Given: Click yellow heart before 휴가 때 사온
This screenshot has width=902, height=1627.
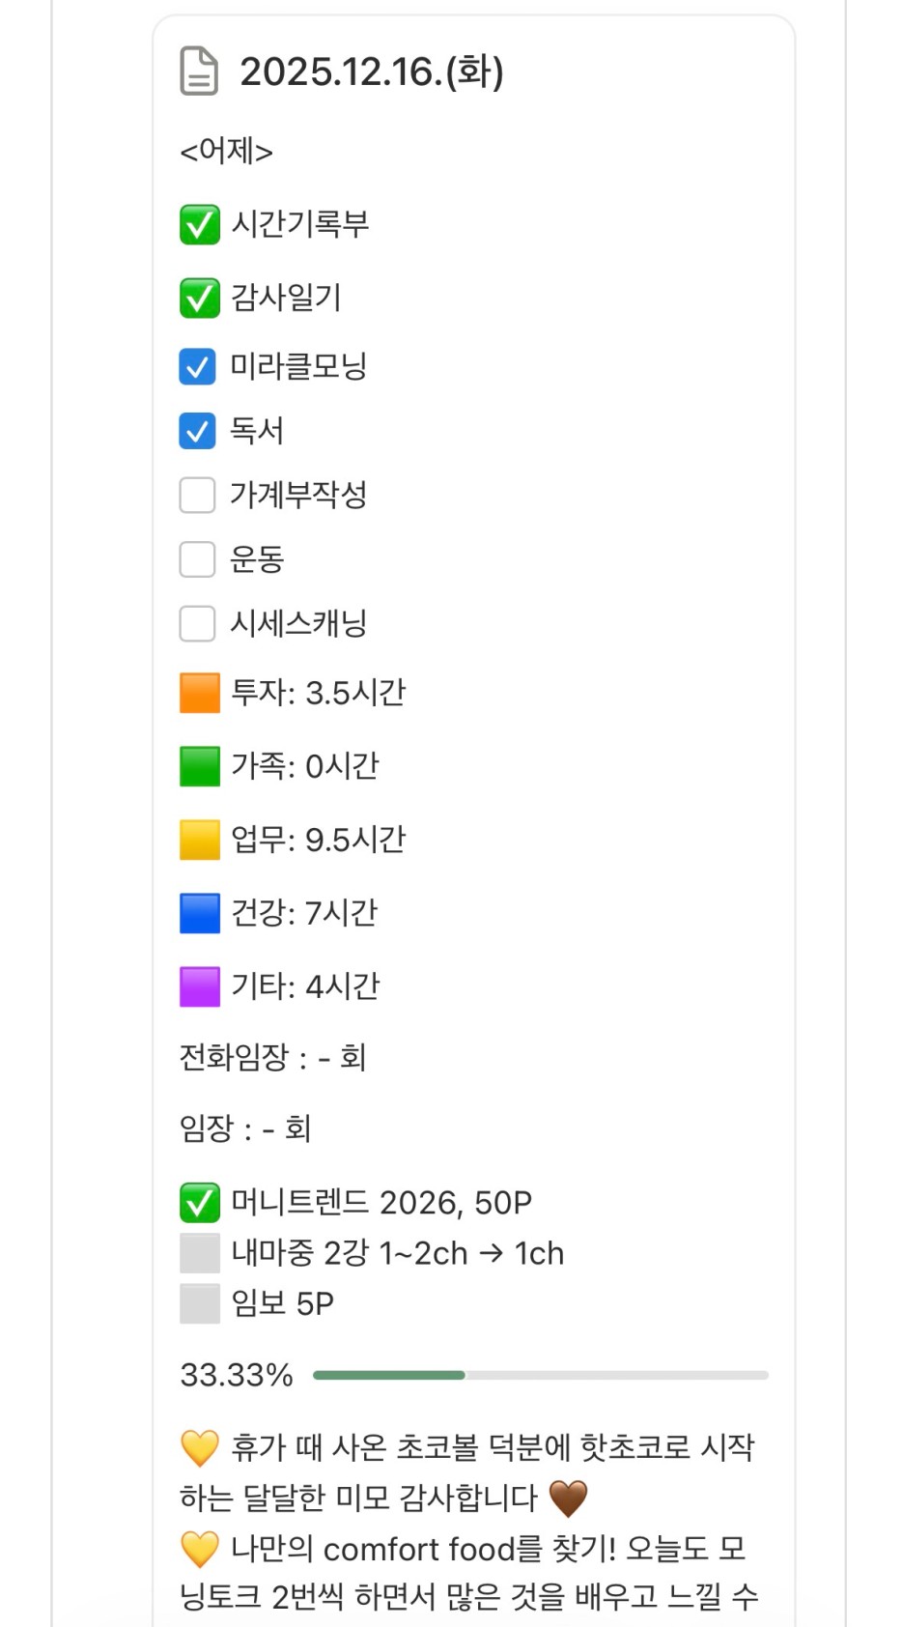Looking at the screenshot, I should [x=199, y=1448].
